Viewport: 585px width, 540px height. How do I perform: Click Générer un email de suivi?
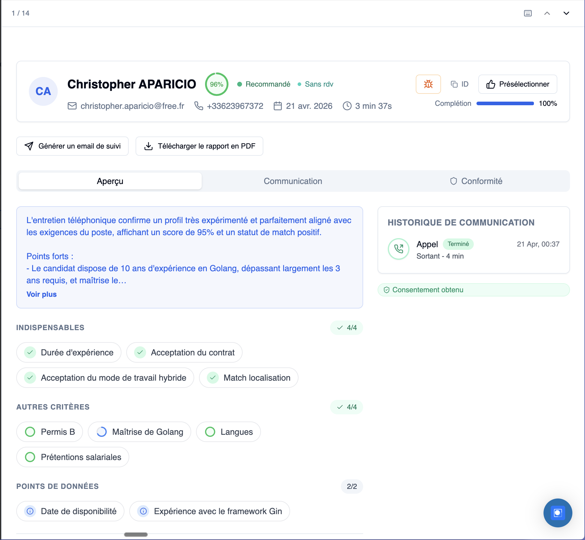tap(72, 146)
